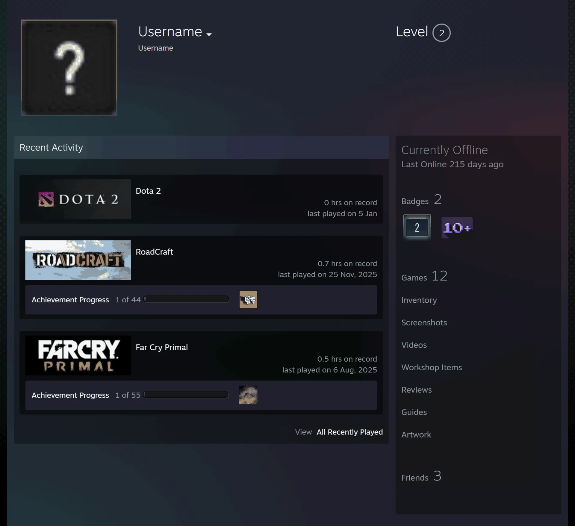Viewport: 575px width, 526px height.
Task: Click the level 2 badge icon
Action: 417,228
